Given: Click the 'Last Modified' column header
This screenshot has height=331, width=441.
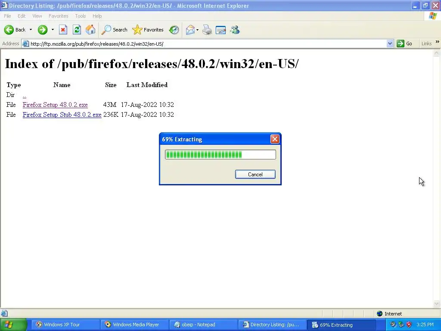Looking at the screenshot, I should coord(147,85).
